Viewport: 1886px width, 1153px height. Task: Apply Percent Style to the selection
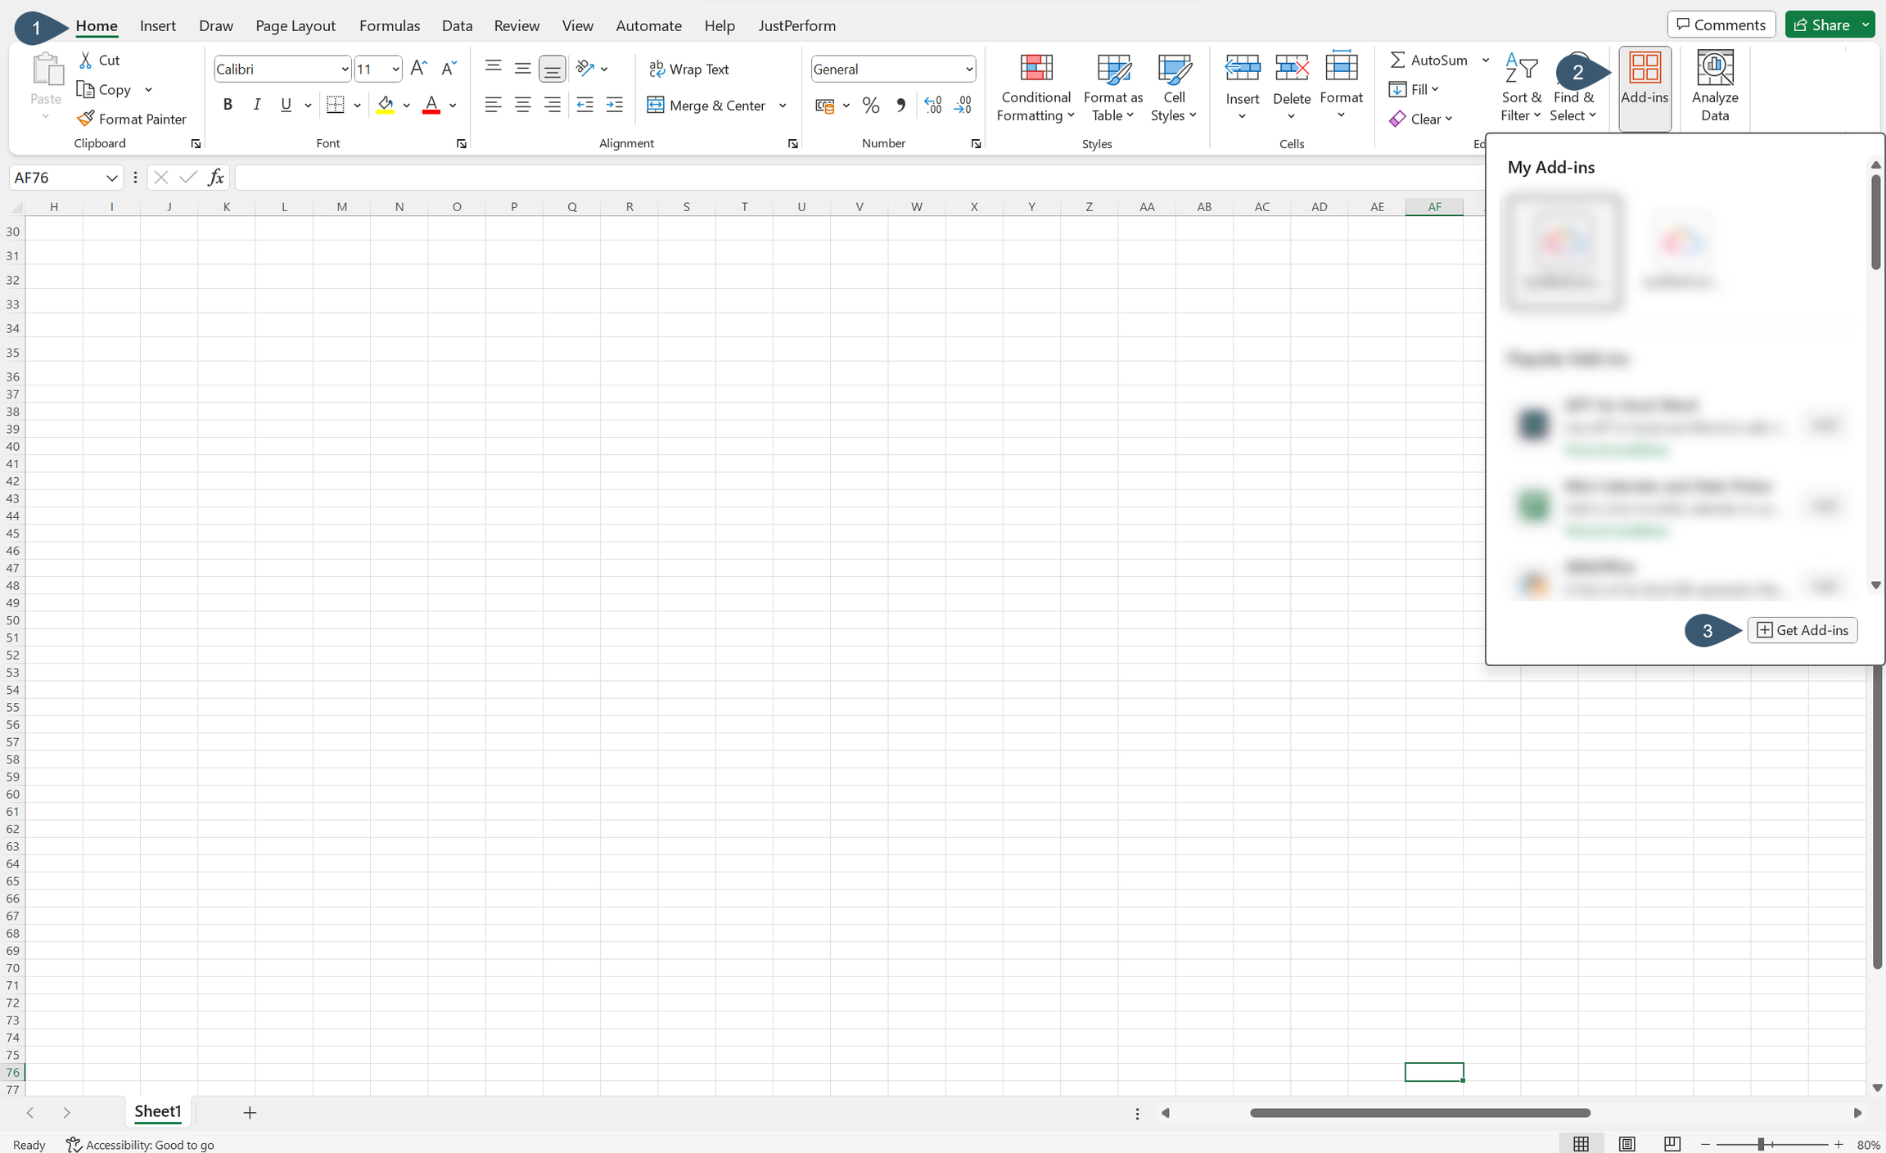[x=869, y=106]
